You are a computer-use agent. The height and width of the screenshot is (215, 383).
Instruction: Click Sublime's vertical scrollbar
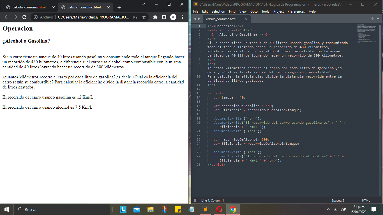380,71
